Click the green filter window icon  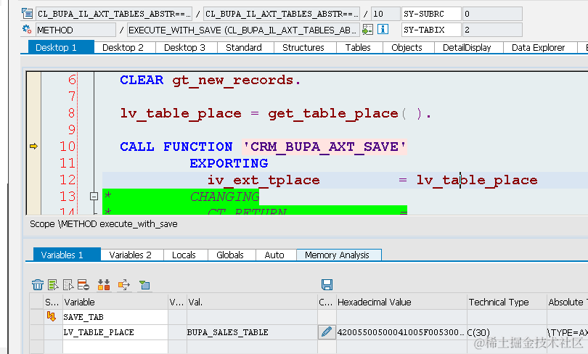tap(144, 284)
